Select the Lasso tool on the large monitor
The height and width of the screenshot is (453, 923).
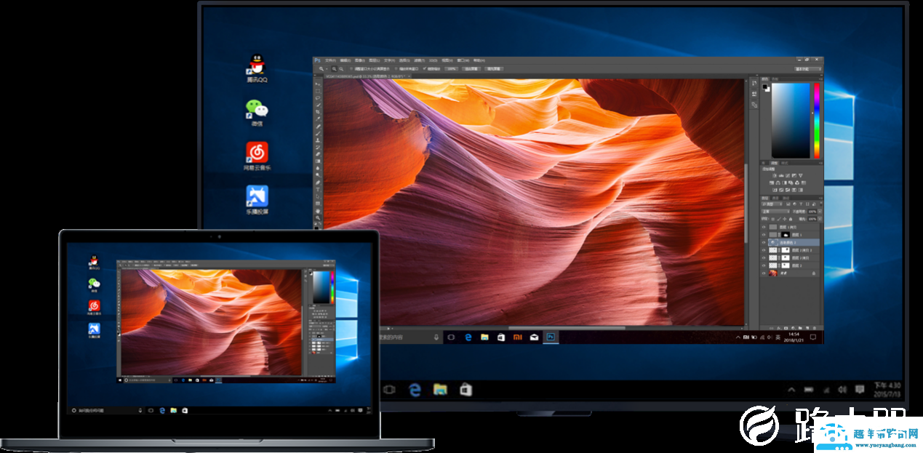pyautogui.click(x=319, y=98)
